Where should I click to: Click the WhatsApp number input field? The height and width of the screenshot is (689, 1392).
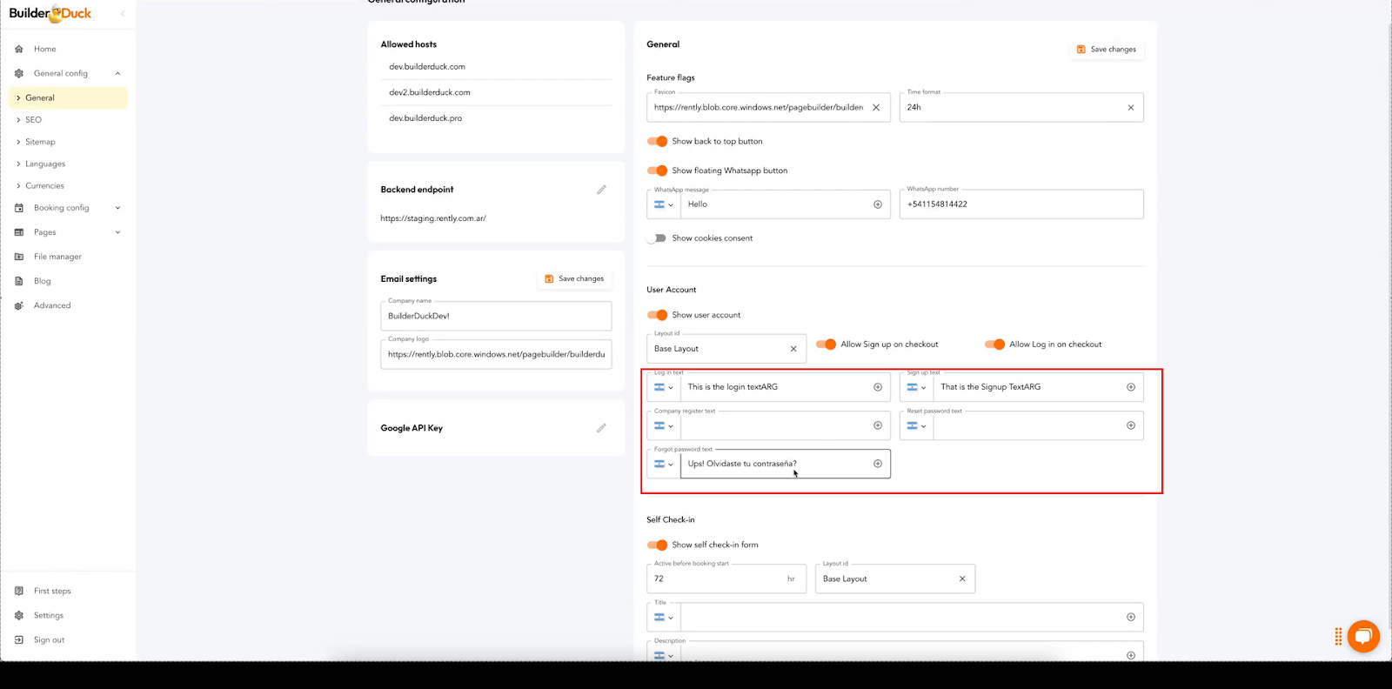click(1021, 204)
